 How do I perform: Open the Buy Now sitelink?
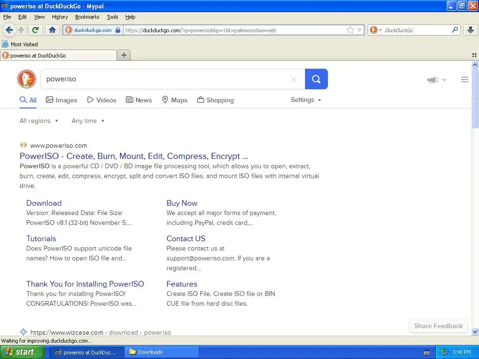coord(182,203)
